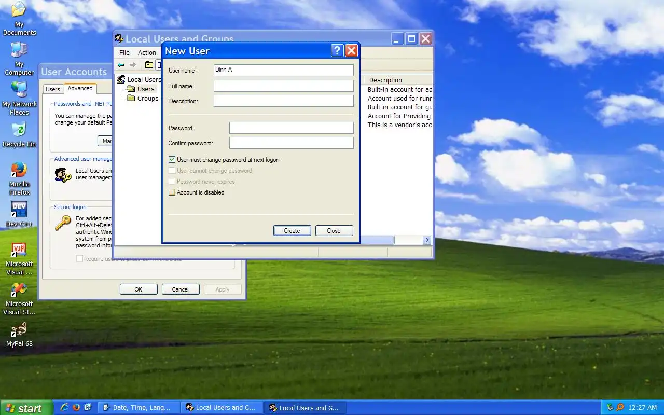
Task: Click users-and-key icon in User Accounts
Action: (63, 174)
